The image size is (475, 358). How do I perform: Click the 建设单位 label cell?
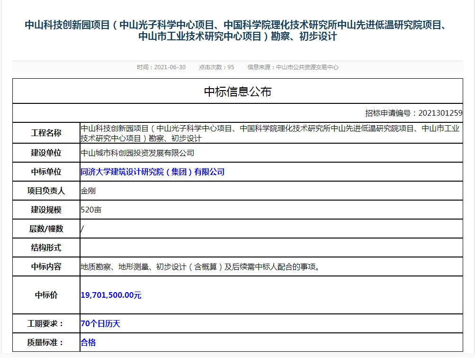pyautogui.click(x=45, y=153)
